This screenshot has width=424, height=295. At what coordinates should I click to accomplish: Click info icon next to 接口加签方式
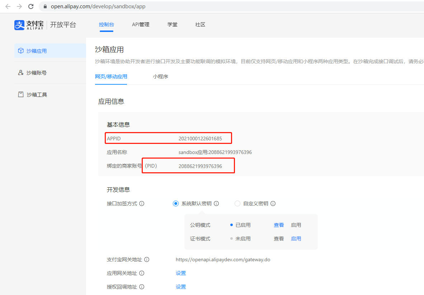142,203
